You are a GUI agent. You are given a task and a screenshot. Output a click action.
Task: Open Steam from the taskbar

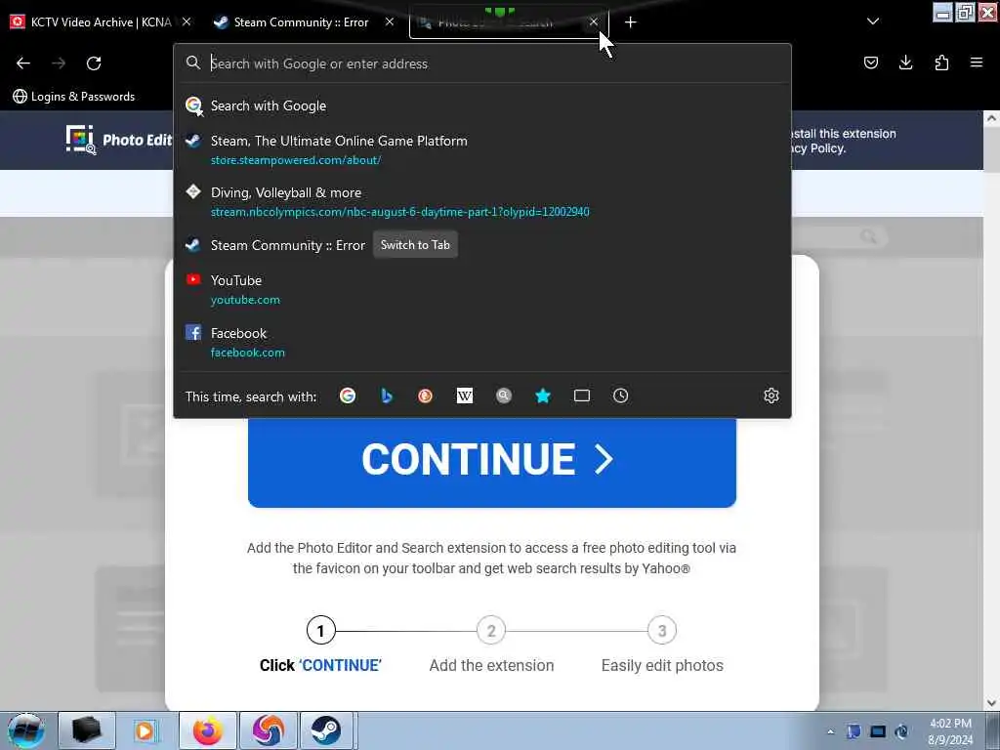tap(326, 730)
